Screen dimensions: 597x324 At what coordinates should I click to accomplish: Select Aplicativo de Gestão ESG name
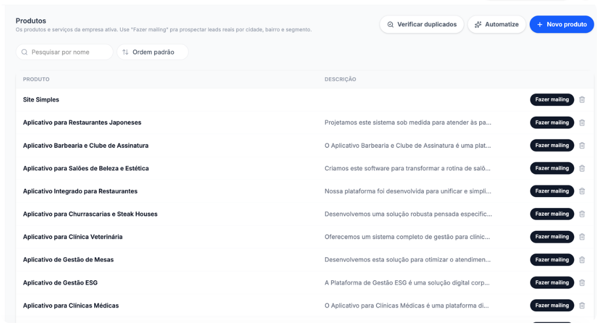60,282
